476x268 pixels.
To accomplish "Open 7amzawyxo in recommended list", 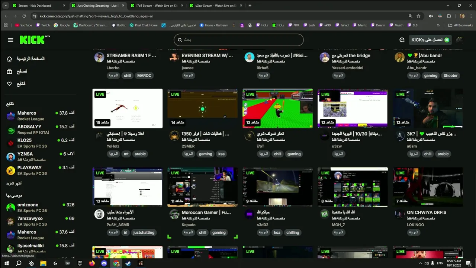I will pyautogui.click(x=40, y=221).
